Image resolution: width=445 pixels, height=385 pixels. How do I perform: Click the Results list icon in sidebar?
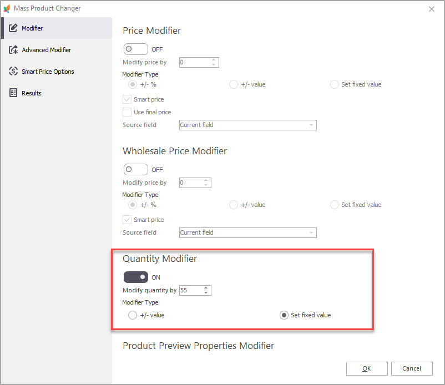point(13,93)
